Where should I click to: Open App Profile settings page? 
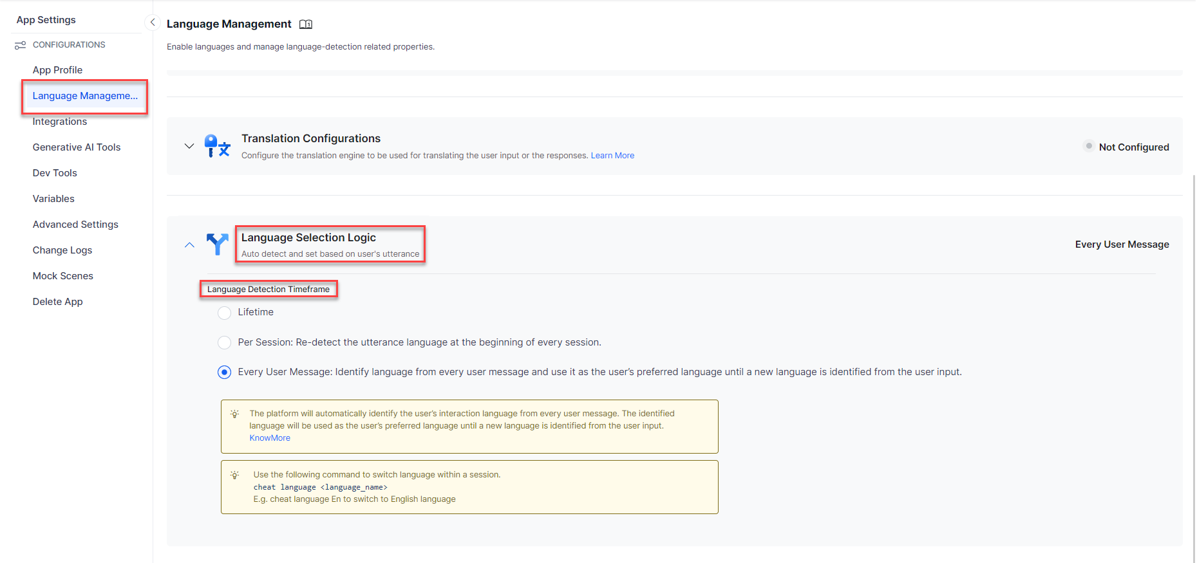click(57, 70)
